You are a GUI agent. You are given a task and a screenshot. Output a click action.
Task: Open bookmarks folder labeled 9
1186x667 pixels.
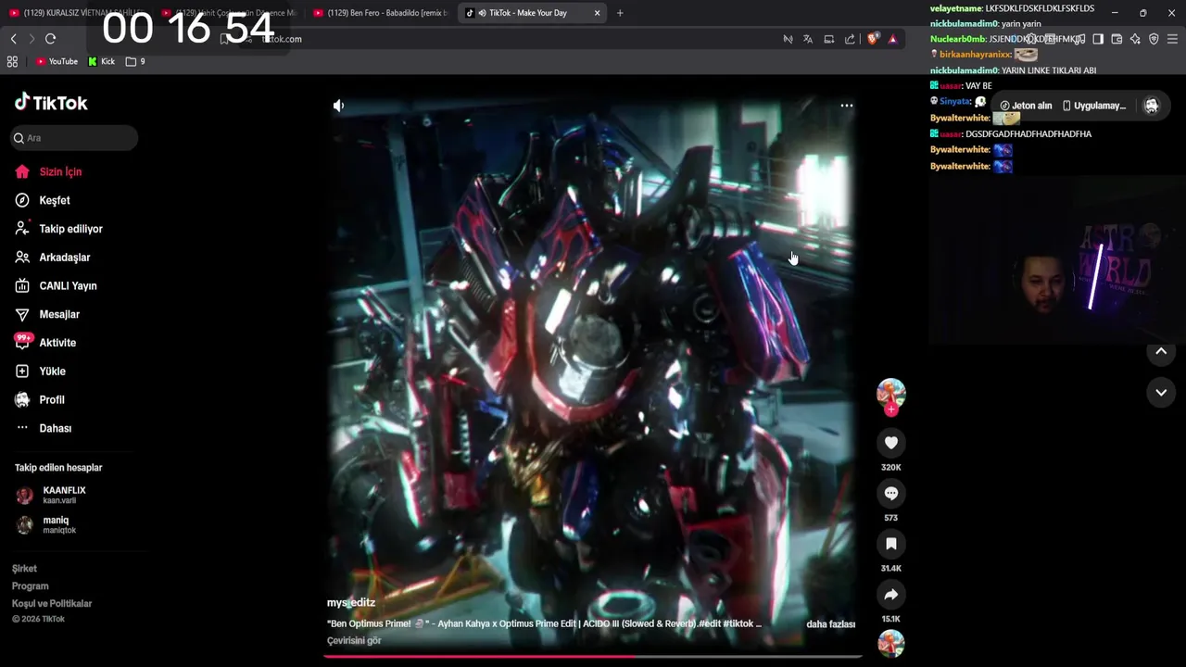point(135,61)
